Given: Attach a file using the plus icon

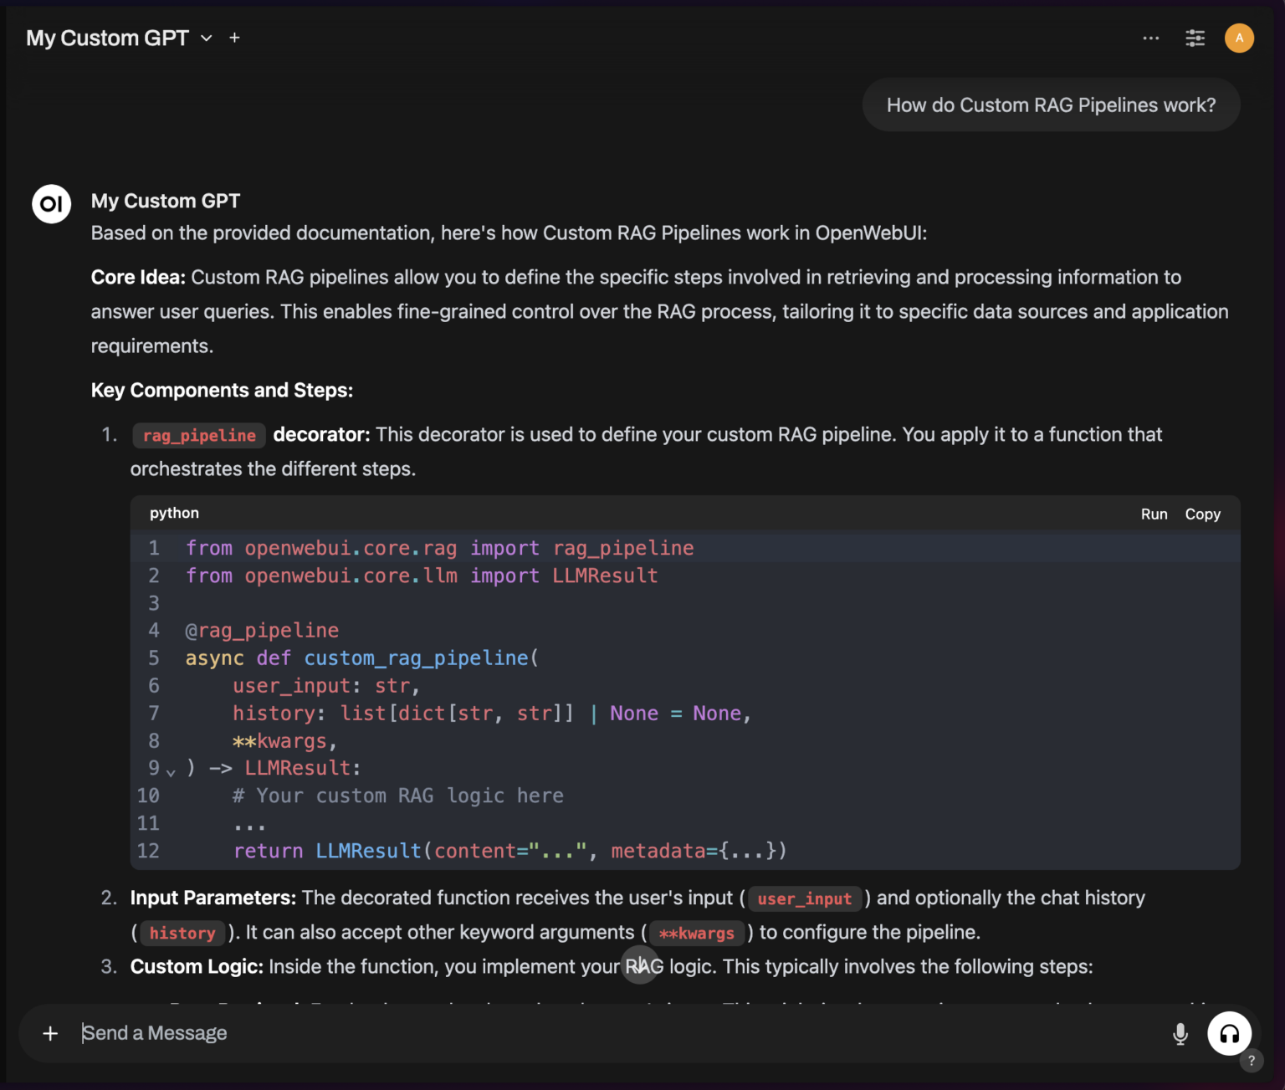Looking at the screenshot, I should 50,1033.
